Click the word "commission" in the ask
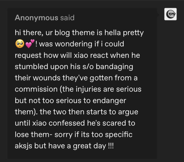Screen dimensions: 184x162 [36, 89]
